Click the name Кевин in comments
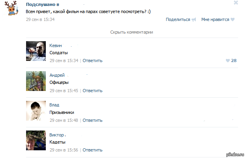The width and height of the screenshot is (246, 159). [x=56, y=45]
